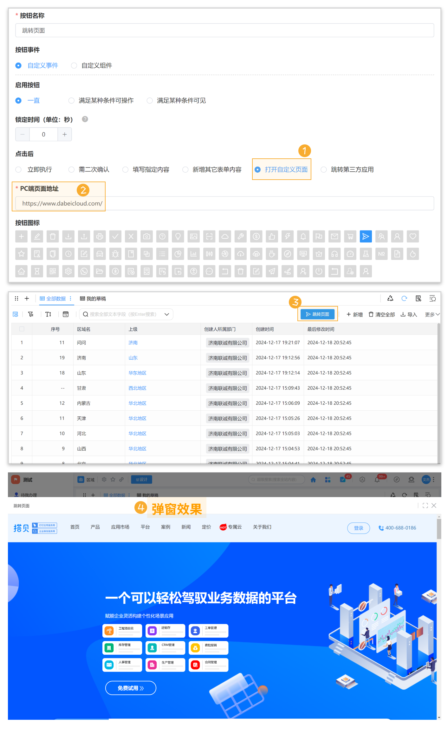This screenshot has height=729, width=448.
Task: Choose the camera button icon
Action: 146,236
